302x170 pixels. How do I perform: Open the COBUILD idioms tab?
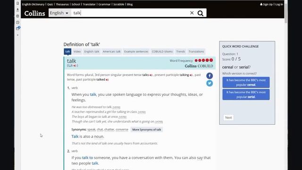pos(162,51)
